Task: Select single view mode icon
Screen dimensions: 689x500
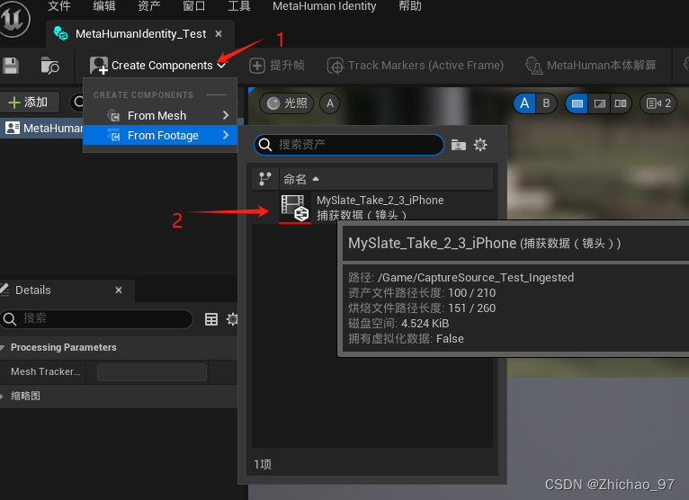Action: point(577,103)
